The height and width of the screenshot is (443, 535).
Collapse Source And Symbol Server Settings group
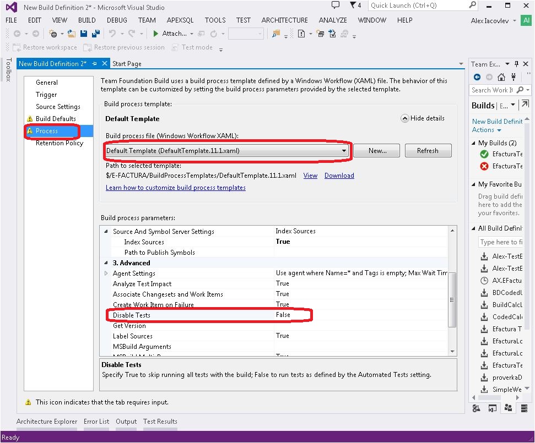[106, 231]
